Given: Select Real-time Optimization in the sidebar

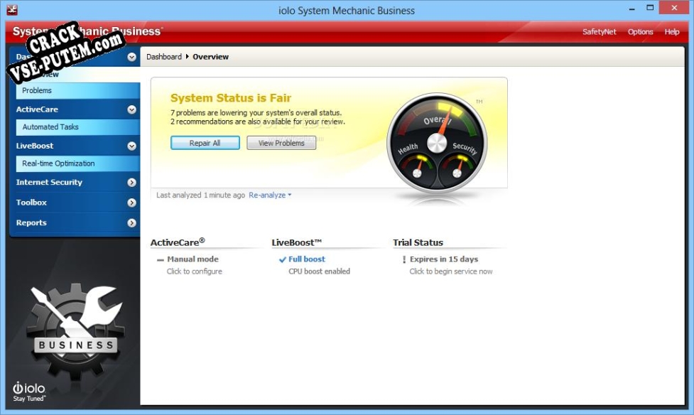Looking at the screenshot, I should click(78, 163).
